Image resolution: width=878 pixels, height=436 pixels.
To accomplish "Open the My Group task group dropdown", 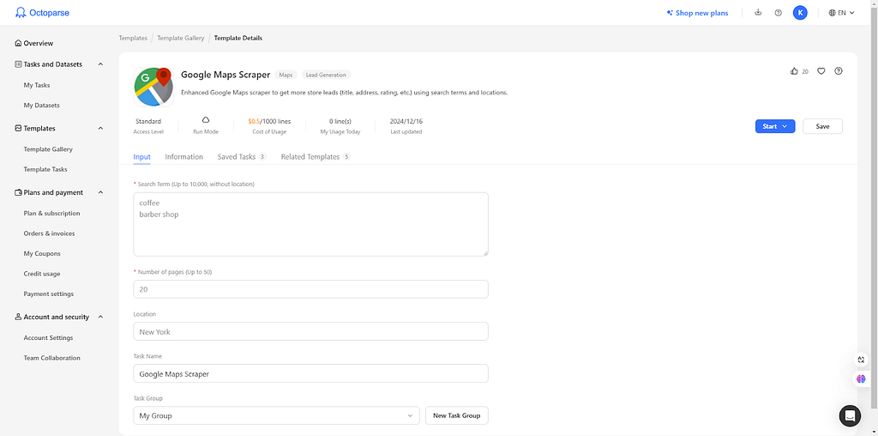I will 277,415.
